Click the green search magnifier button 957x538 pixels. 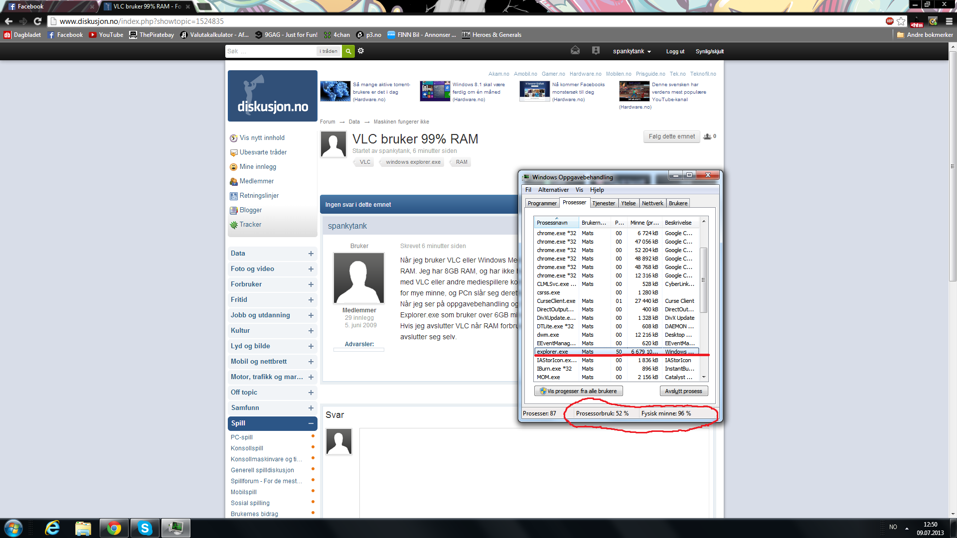348,51
